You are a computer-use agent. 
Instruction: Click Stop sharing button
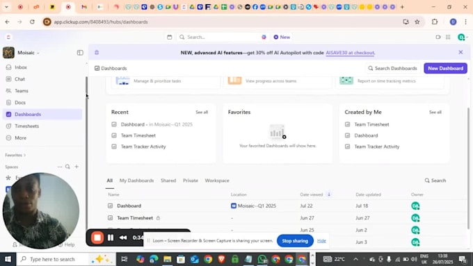pos(295,241)
